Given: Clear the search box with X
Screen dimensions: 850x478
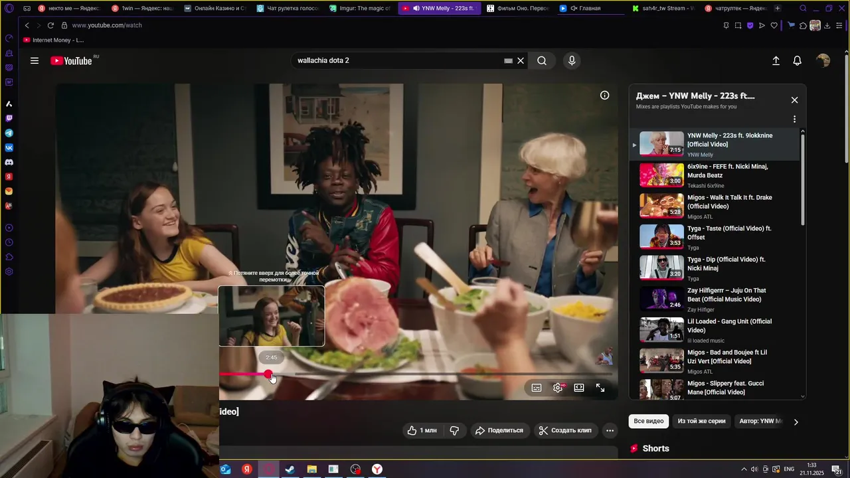Looking at the screenshot, I should click(521, 60).
